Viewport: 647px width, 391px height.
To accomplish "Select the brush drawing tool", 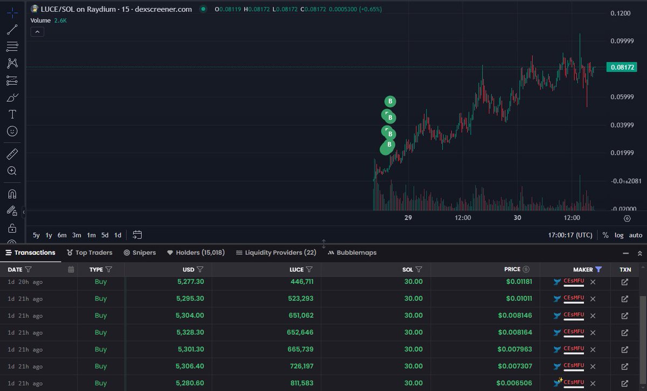I will coord(12,97).
